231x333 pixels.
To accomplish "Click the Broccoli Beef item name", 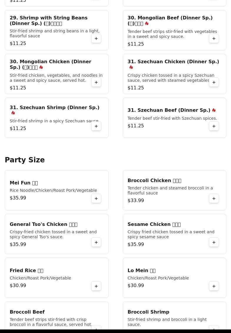I will coord(27,312).
